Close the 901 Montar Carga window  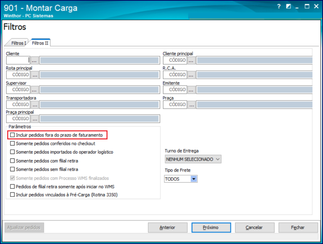pyautogui.click(x=316, y=7)
